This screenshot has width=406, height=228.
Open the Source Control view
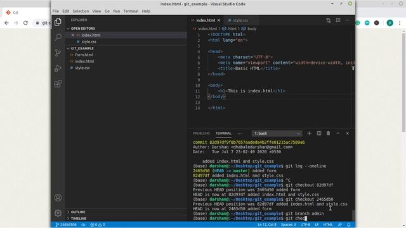[x=58, y=53]
